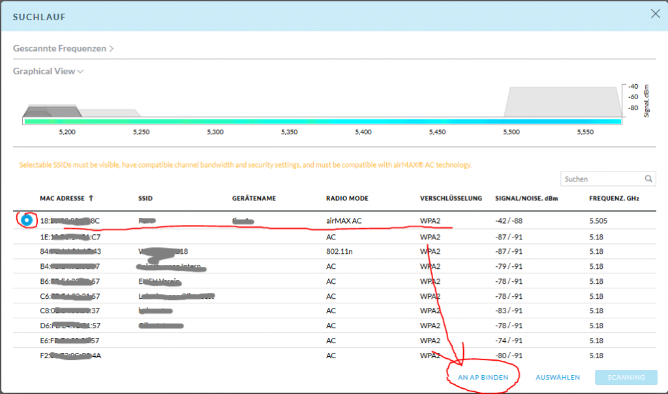The width and height of the screenshot is (668, 394).
Task: Click the airMAX AC radio mode cell
Action: coord(344,220)
